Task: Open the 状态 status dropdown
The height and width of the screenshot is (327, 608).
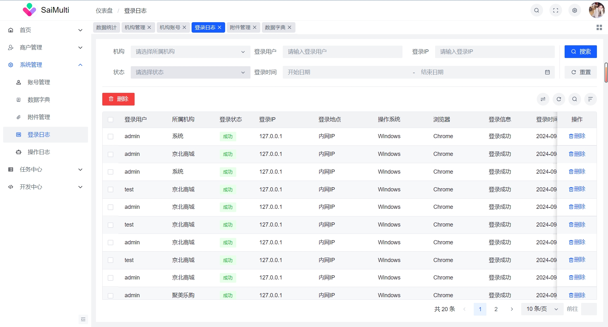Action: point(190,72)
